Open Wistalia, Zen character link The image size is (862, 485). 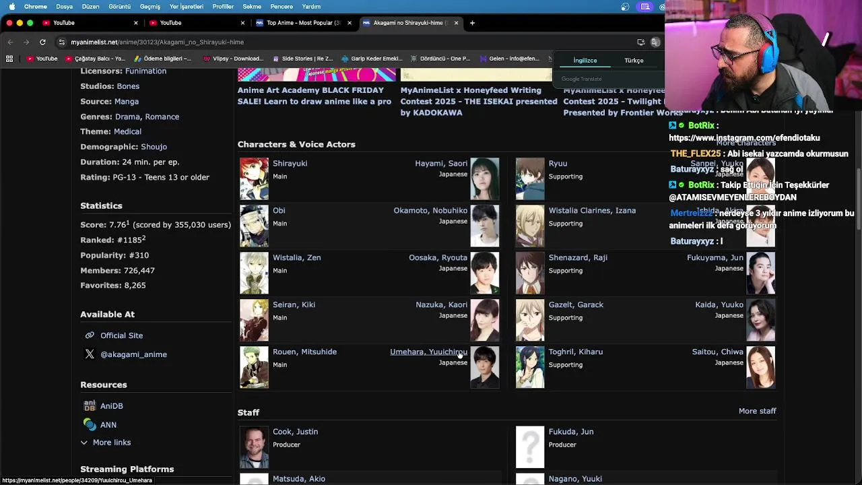297,257
